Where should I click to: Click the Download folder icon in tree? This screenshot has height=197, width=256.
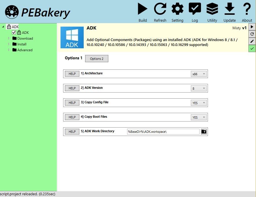[x=14, y=38]
